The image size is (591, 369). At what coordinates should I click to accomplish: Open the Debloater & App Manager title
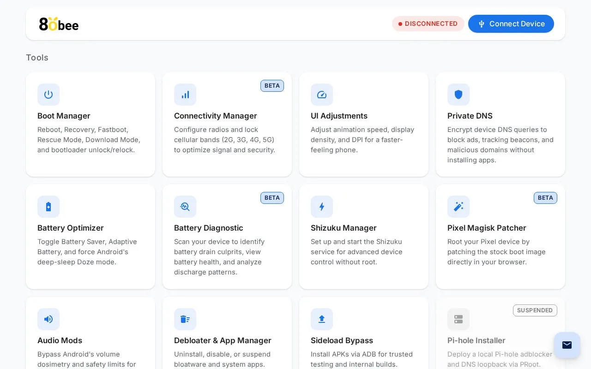(223, 340)
